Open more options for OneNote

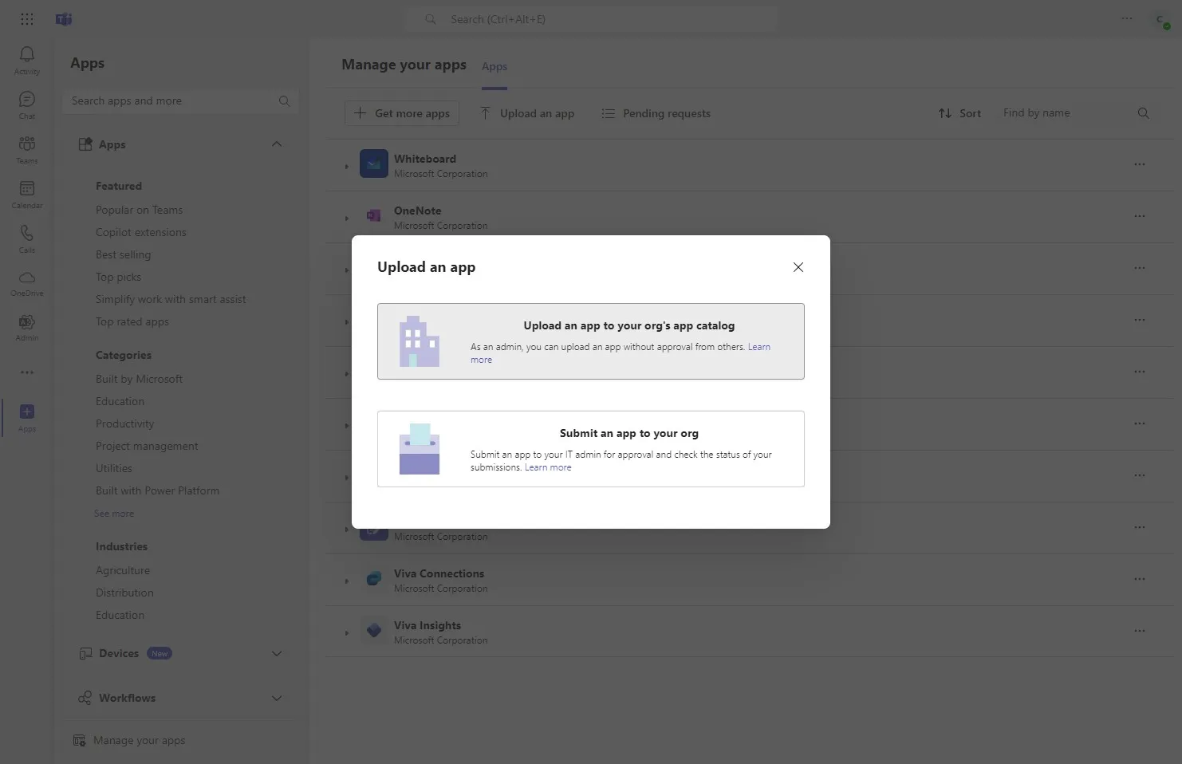coord(1140,216)
